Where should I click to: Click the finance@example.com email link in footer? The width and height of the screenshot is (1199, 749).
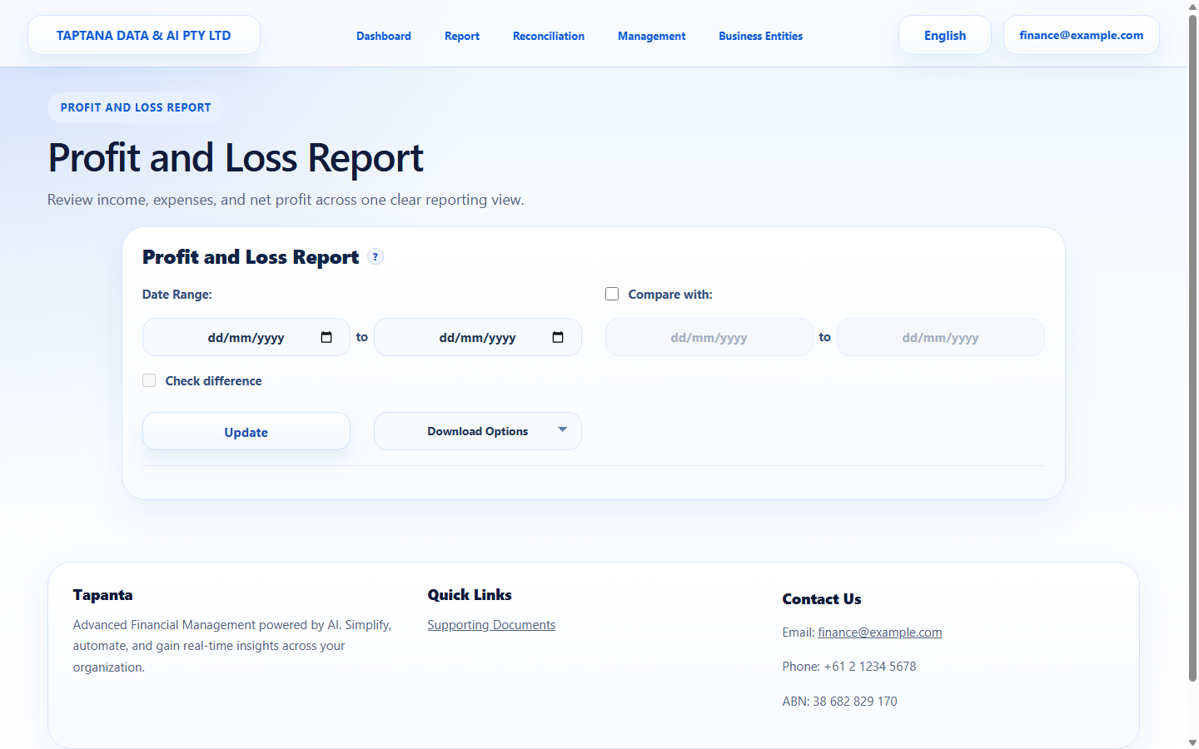click(x=880, y=632)
